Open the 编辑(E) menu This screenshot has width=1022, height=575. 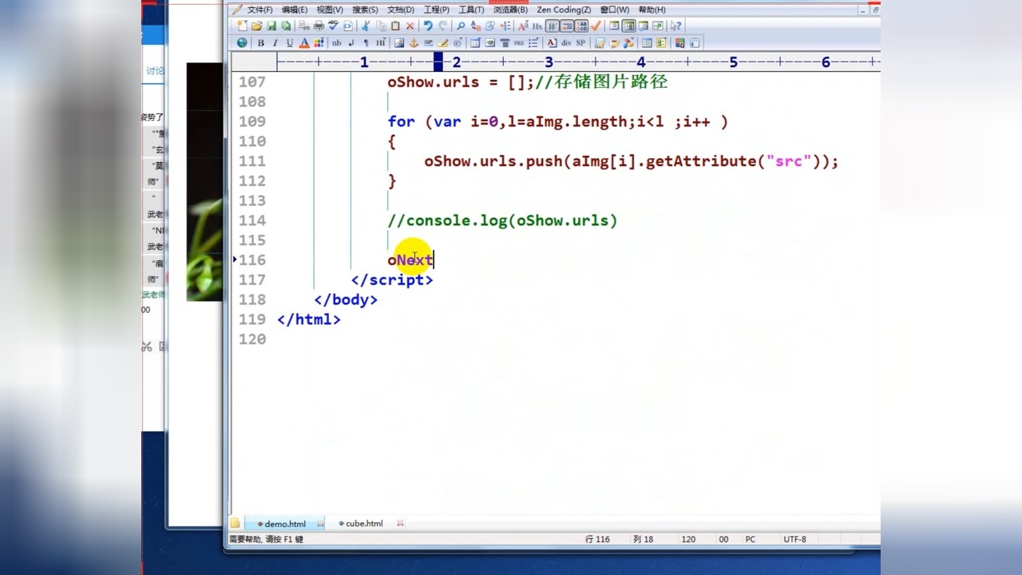pyautogui.click(x=294, y=10)
